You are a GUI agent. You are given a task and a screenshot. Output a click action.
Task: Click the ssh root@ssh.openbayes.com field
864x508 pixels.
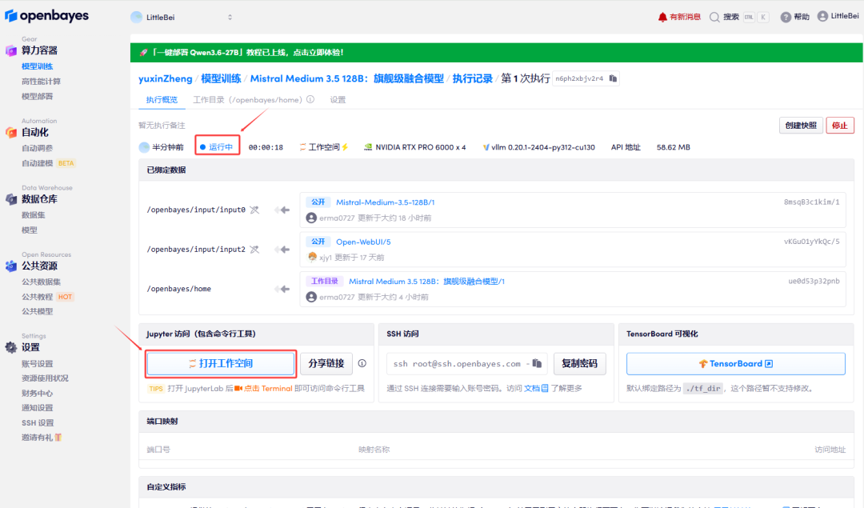coord(466,364)
